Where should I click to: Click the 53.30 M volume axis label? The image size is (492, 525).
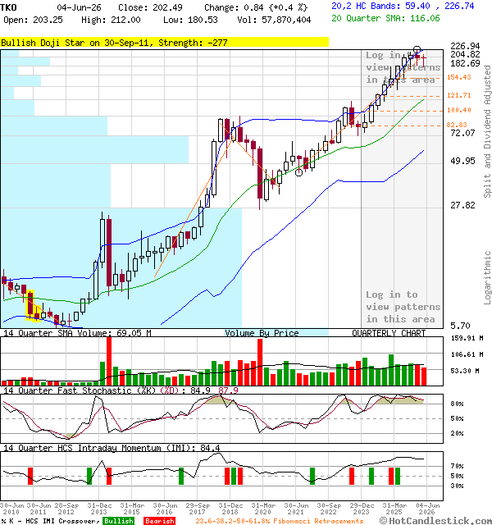click(465, 371)
